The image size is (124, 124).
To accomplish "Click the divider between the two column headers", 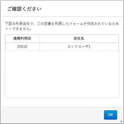I will click(x=39, y=38).
